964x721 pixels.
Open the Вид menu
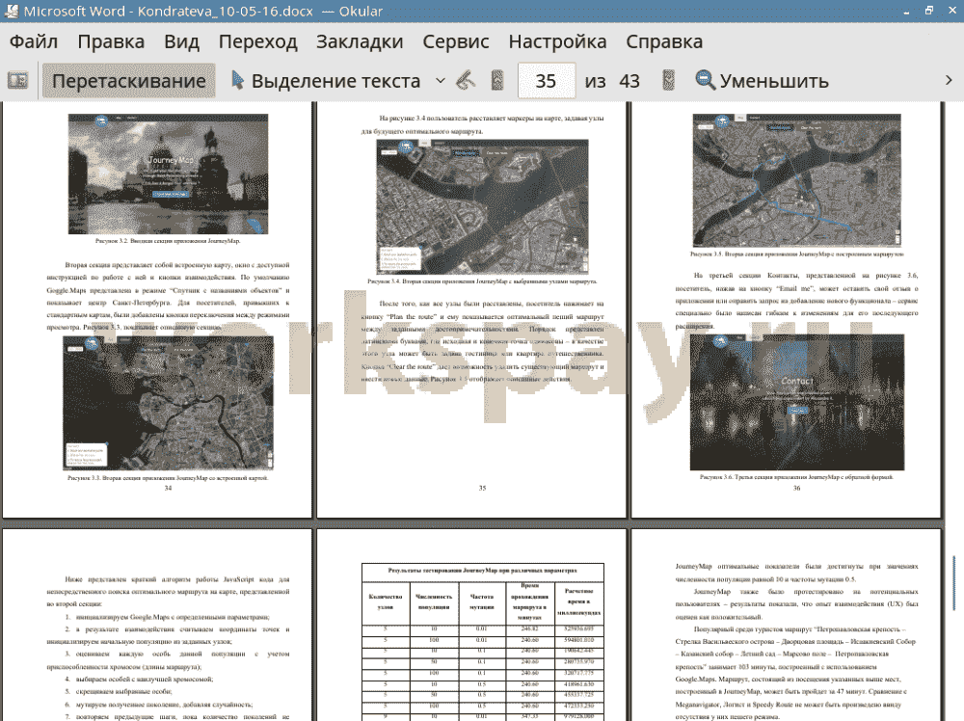click(181, 41)
